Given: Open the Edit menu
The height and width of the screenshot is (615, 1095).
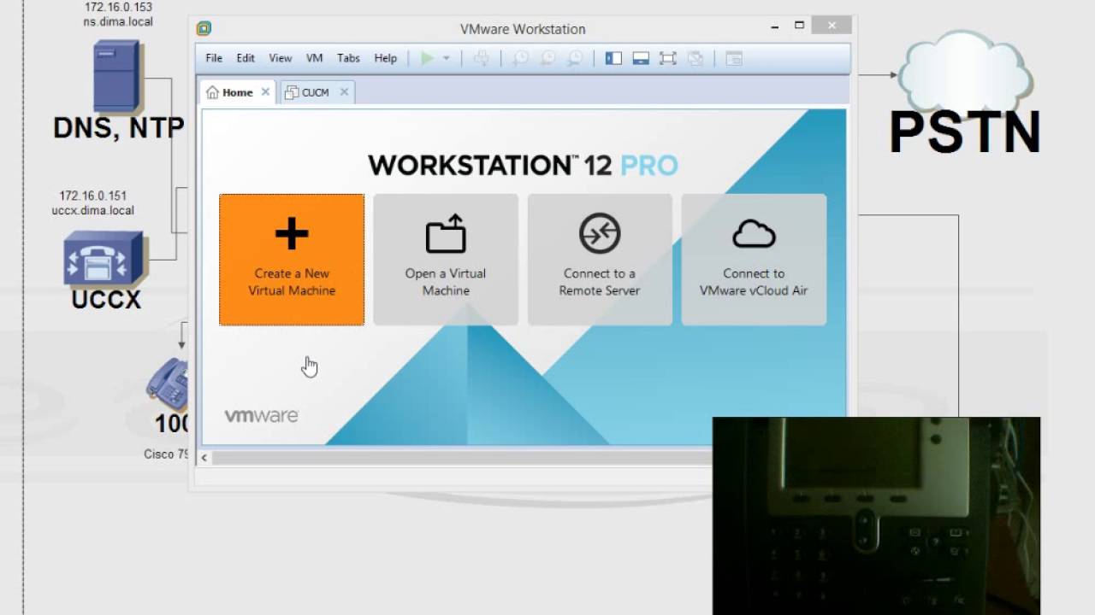Looking at the screenshot, I should [x=246, y=58].
